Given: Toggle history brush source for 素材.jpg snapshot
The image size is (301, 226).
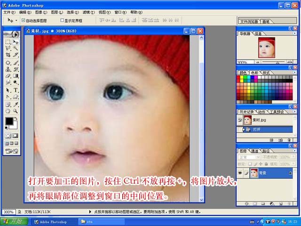Looking at the screenshot, I should pyautogui.click(x=240, y=120).
